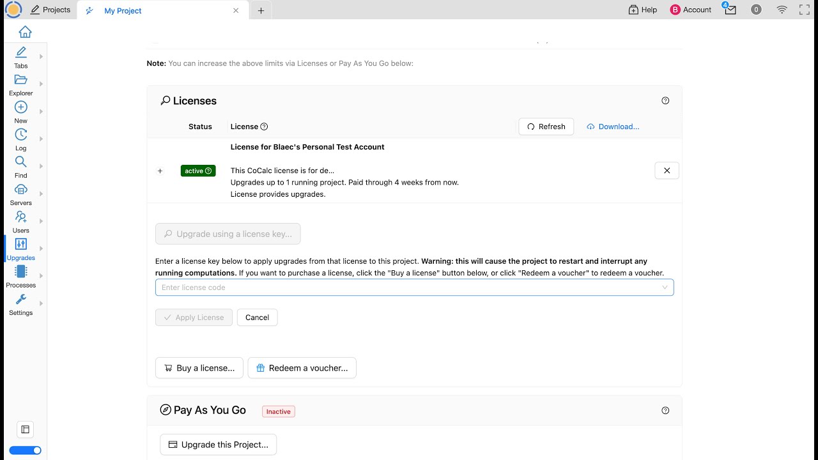Go to the Projects tab
Viewport: 818px width, 460px height.
[50, 10]
